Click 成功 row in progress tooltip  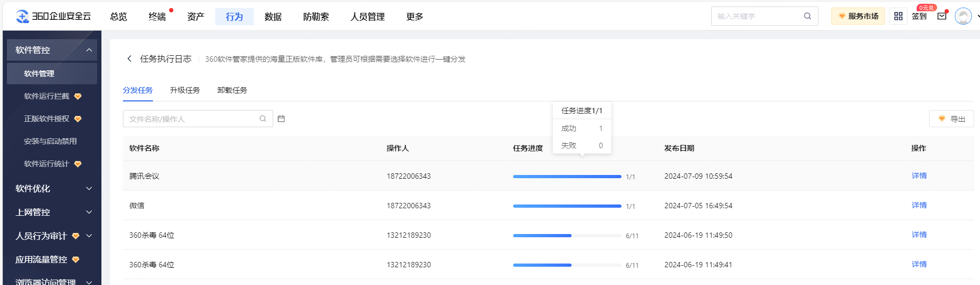[x=582, y=128]
